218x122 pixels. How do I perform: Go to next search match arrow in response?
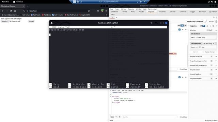click(x=119, y=117)
